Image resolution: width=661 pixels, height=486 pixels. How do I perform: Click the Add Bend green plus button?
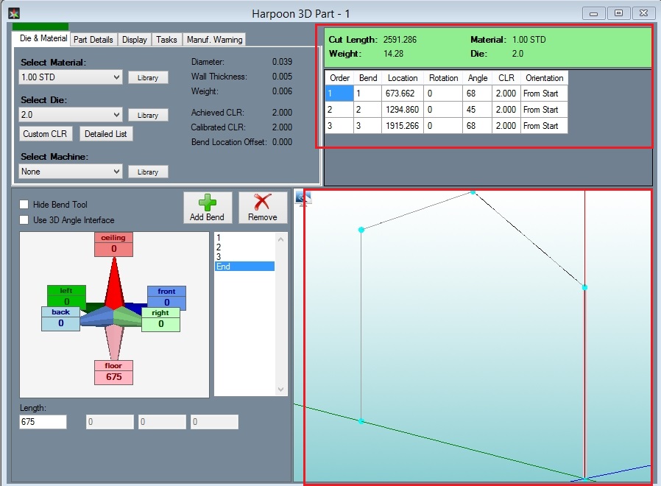pos(207,208)
